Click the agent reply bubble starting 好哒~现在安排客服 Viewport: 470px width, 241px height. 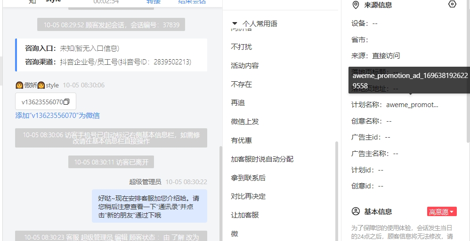pos(149,206)
